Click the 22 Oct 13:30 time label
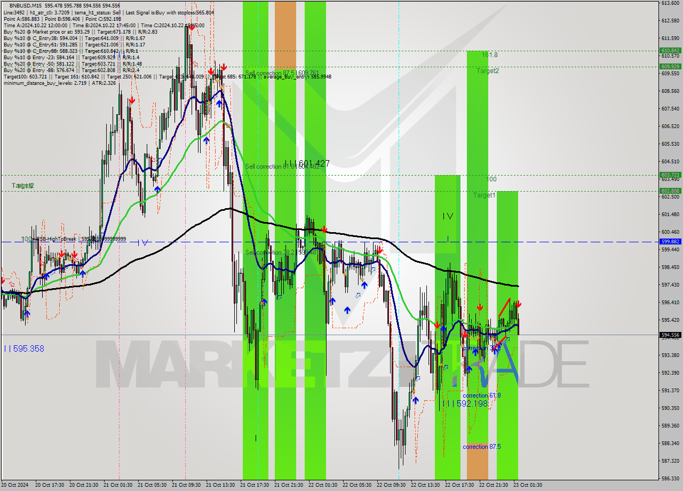Viewport: 683px width, 491px height. click(425, 485)
